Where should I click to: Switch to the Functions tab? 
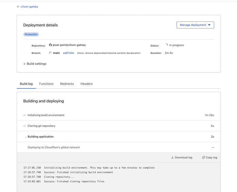point(46,84)
